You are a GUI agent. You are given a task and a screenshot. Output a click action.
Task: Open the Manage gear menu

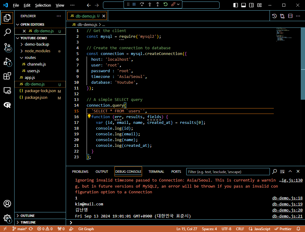tap(7, 218)
